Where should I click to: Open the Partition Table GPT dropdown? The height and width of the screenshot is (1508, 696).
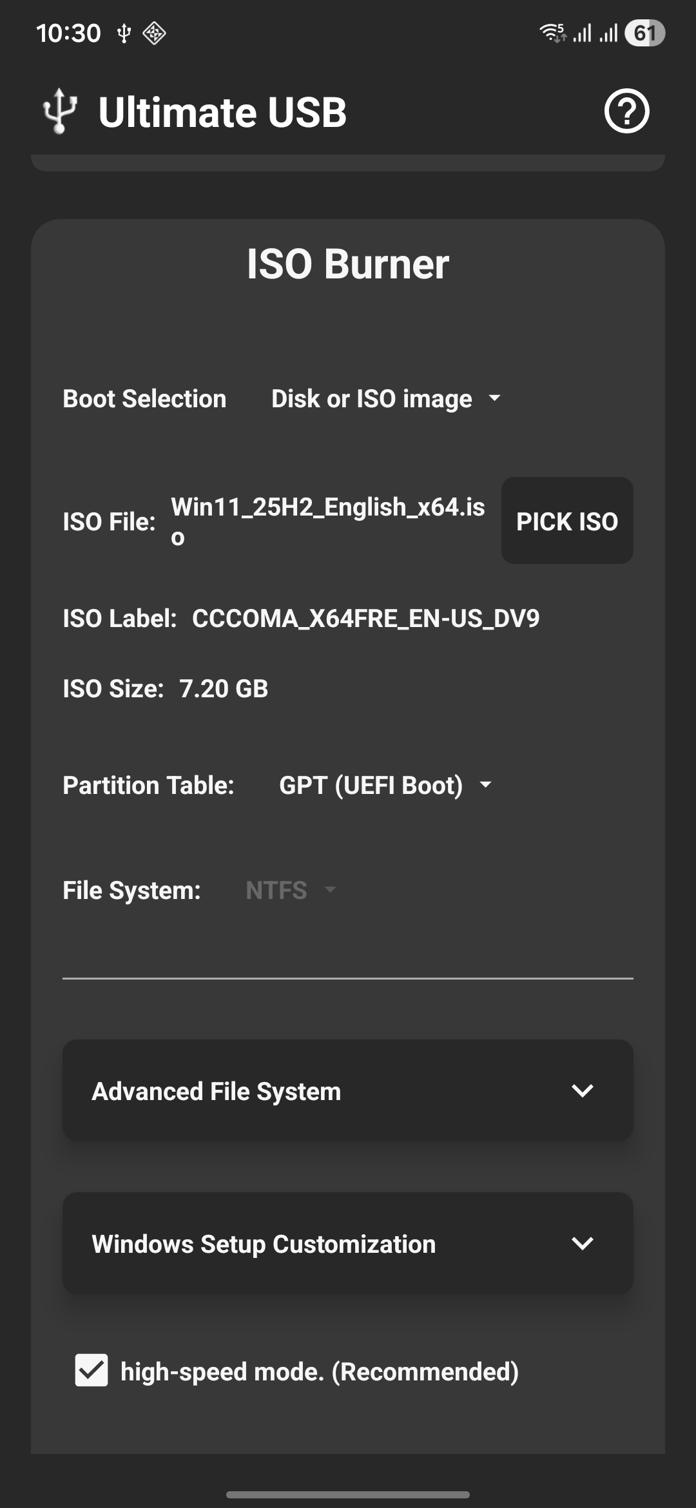[385, 786]
